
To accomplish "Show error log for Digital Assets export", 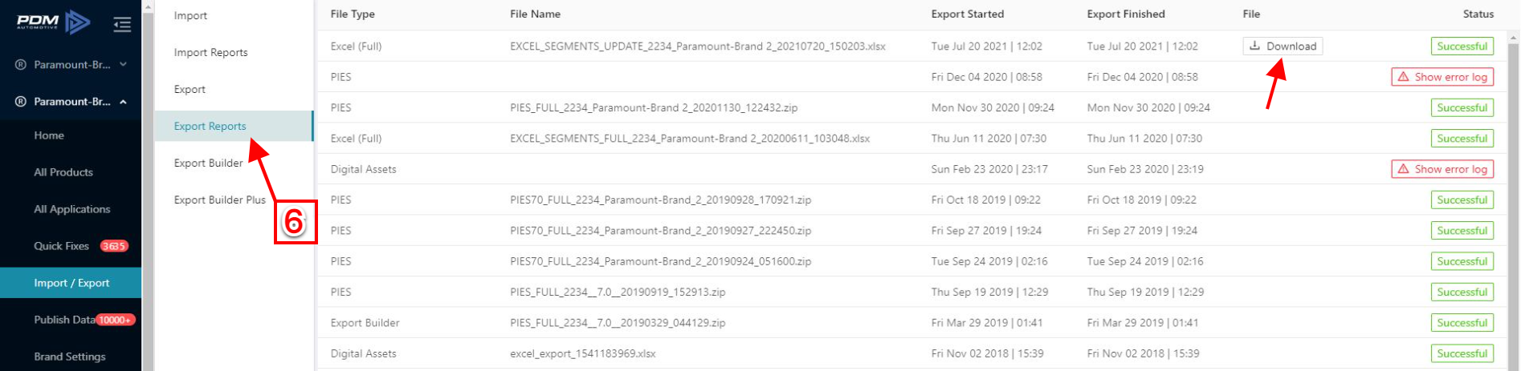I will click(x=1442, y=169).
